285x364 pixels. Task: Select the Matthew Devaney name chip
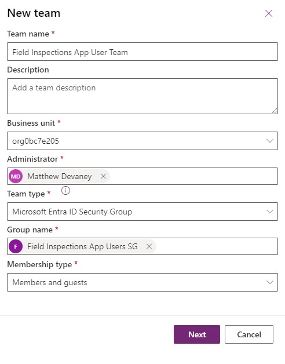(x=59, y=176)
